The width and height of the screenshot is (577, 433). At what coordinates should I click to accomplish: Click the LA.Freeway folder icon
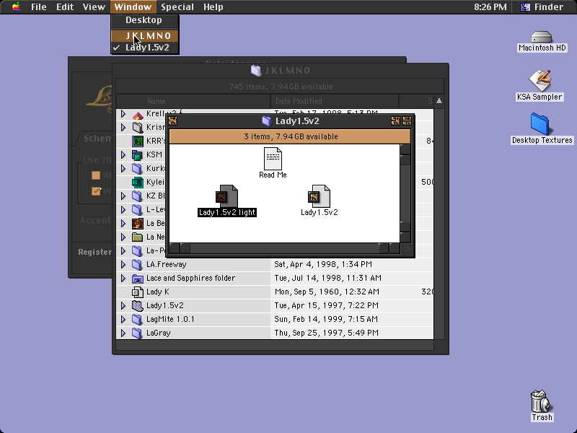(x=137, y=264)
